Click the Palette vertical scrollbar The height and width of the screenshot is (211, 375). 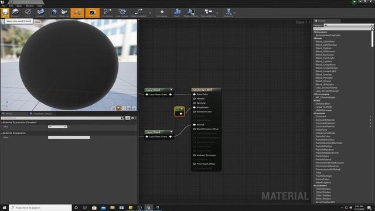pyautogui.click(x=373, y=39)
